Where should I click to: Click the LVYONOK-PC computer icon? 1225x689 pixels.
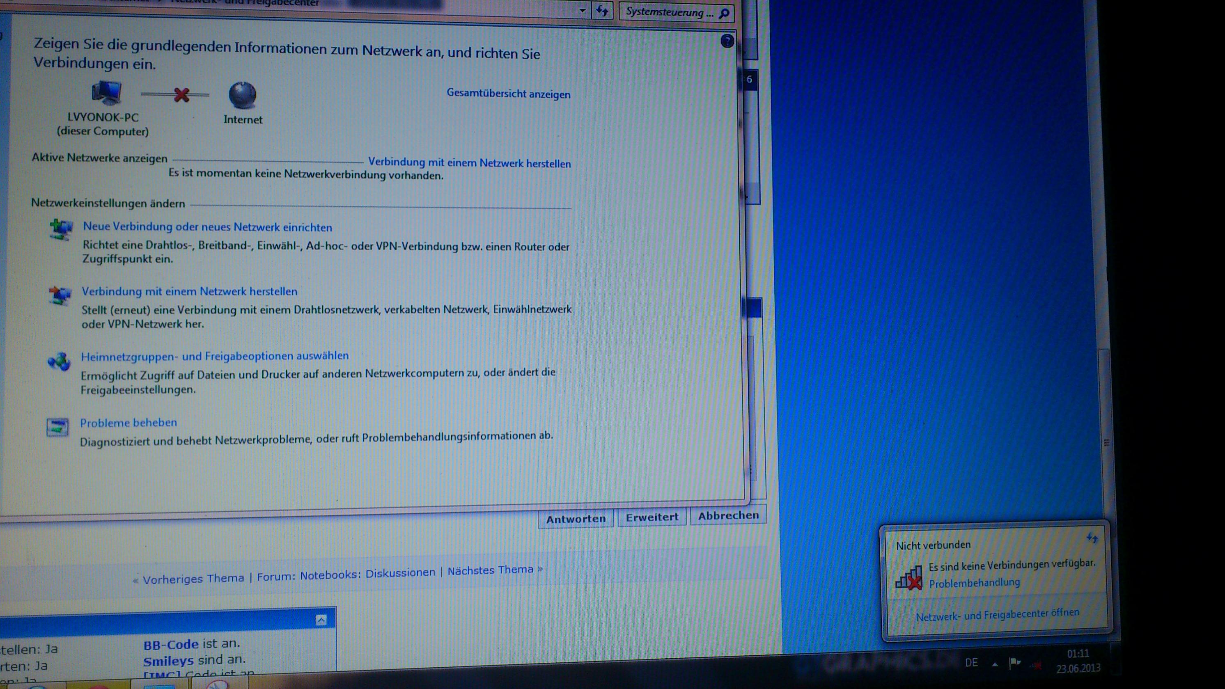click(x=106, y=92)
